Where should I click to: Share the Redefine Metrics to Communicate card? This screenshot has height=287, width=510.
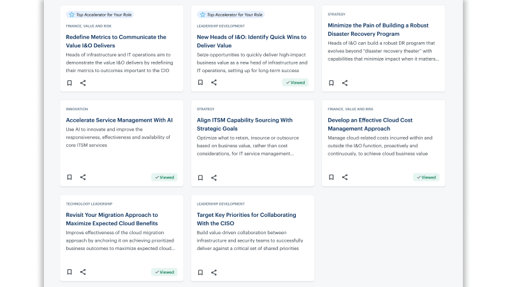pos(83,83)
